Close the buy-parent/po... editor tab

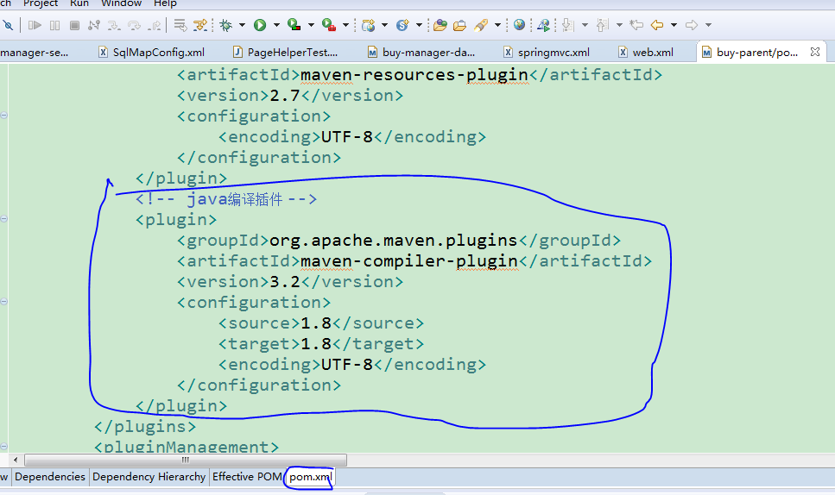tap(815, 52)
